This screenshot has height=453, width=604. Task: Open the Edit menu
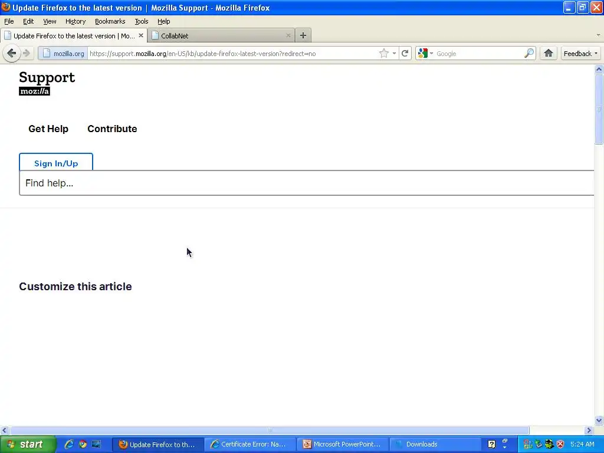point(28,21)
